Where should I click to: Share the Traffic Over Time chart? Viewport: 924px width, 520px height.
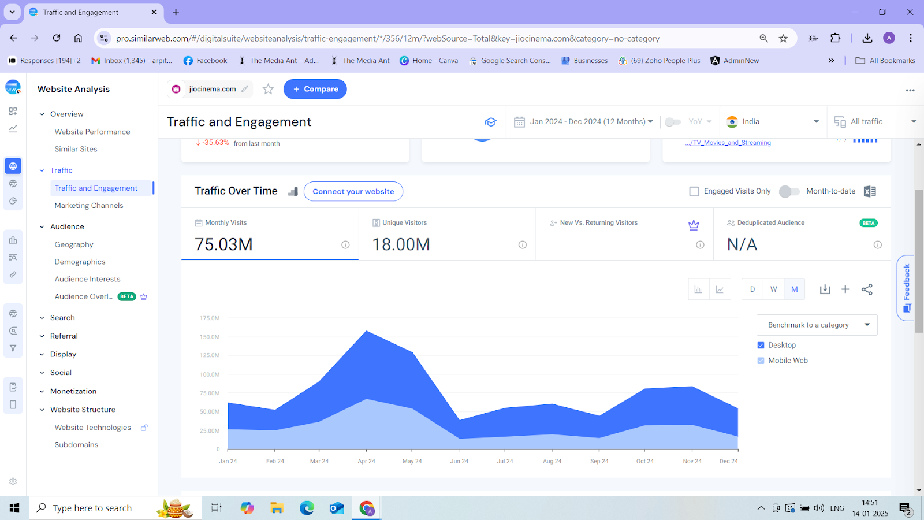(x=867, y=289)
